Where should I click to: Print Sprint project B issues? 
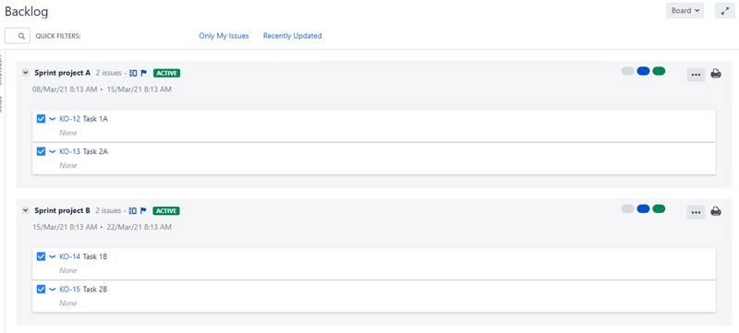715,211
